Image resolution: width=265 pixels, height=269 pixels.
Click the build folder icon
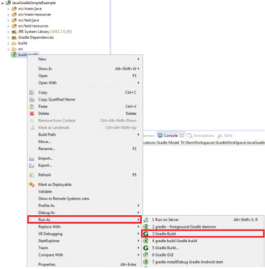(14, 43)
